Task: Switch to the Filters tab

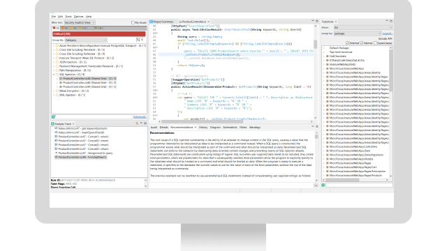Action: 243,127
